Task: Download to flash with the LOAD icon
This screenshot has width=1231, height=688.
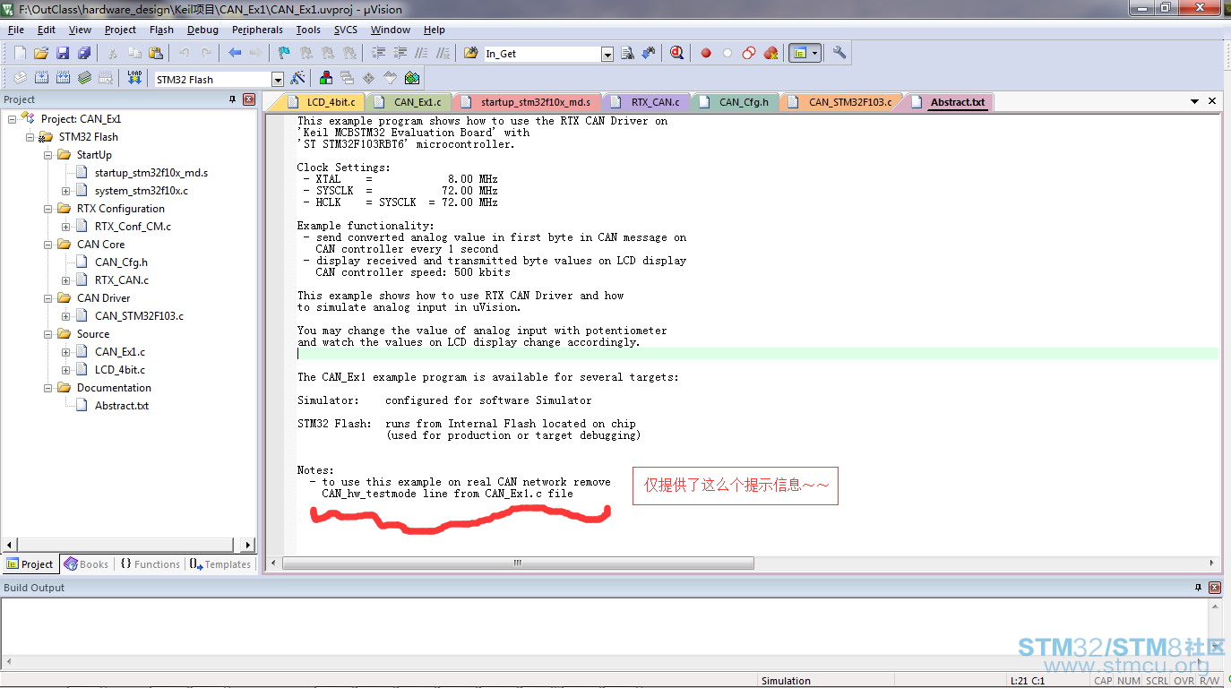Action: (x=134, y=78)
